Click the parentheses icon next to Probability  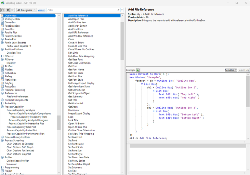[2, 103]
